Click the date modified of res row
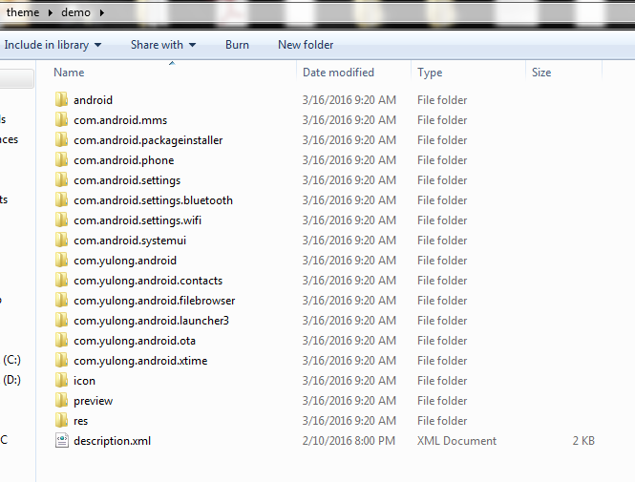The height and width of the screenshot is (482, 635). [x=349, y=421]
